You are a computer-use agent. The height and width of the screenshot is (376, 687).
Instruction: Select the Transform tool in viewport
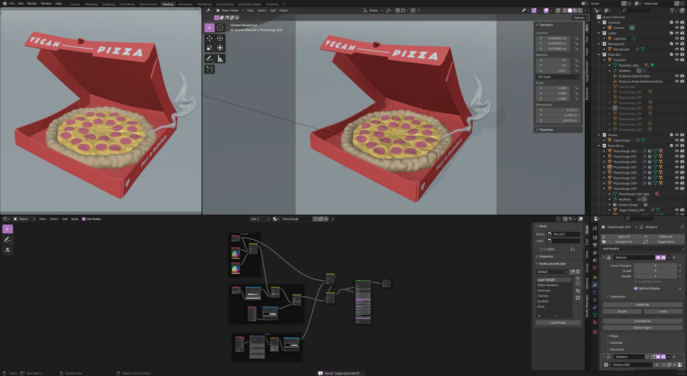click(x=220, y=48)
